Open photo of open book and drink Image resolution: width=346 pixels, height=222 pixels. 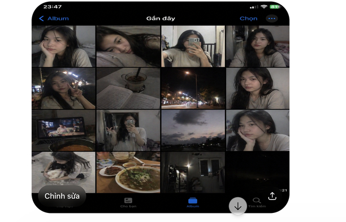pyautogui.click(x=128, y=88)
